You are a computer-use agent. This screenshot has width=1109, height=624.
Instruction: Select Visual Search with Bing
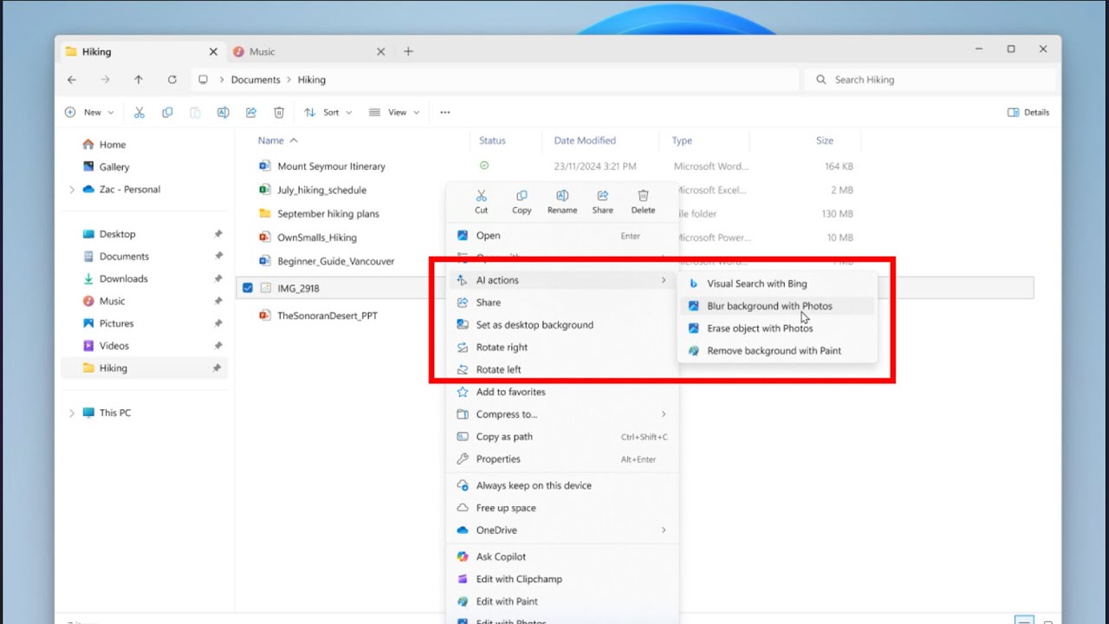point(777,283)
